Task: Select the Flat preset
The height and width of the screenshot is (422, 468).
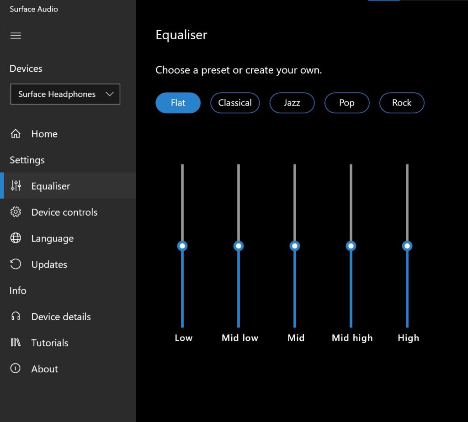Action: (178, 103)
